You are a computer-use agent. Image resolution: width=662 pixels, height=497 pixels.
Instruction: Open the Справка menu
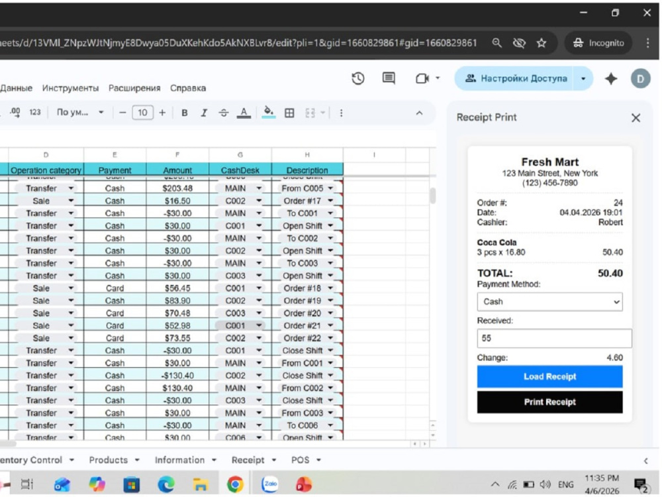click(x=188, y=88)
